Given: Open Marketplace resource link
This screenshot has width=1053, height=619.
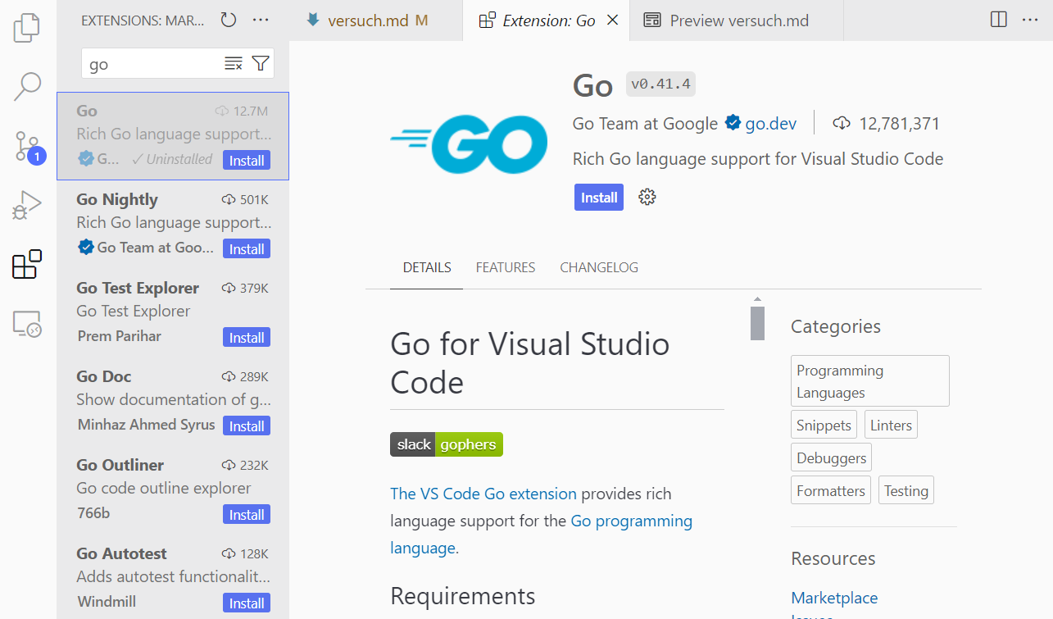Looking at the screenshot, I should (834, 598).
